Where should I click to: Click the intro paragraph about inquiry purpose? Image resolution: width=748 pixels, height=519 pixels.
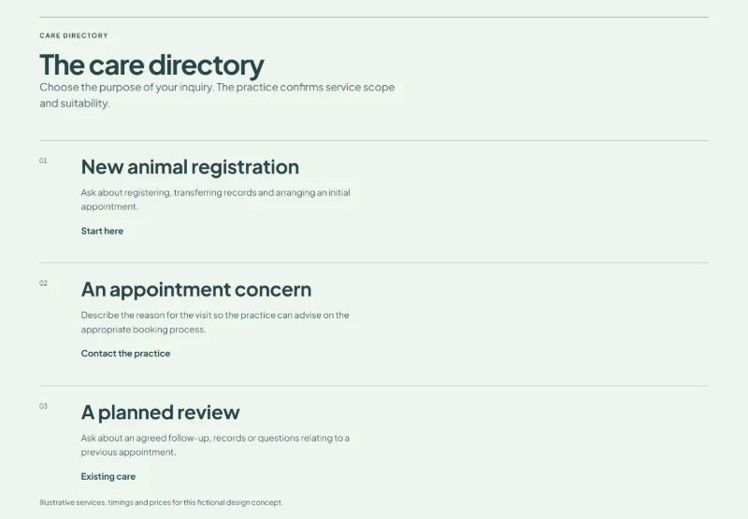coord(217,95)
